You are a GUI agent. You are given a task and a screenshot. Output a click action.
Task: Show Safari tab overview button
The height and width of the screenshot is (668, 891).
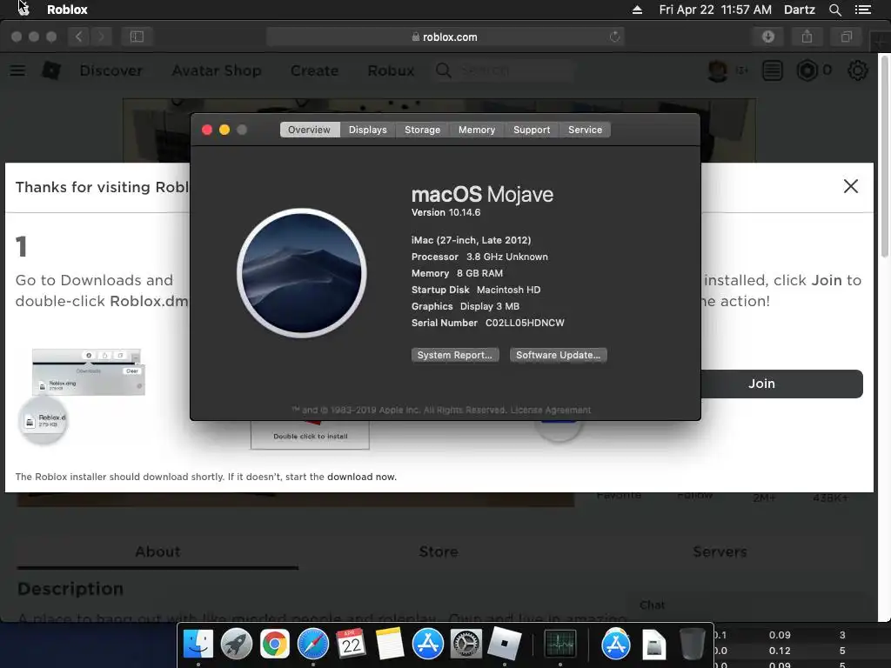click(x=846, y=37)
